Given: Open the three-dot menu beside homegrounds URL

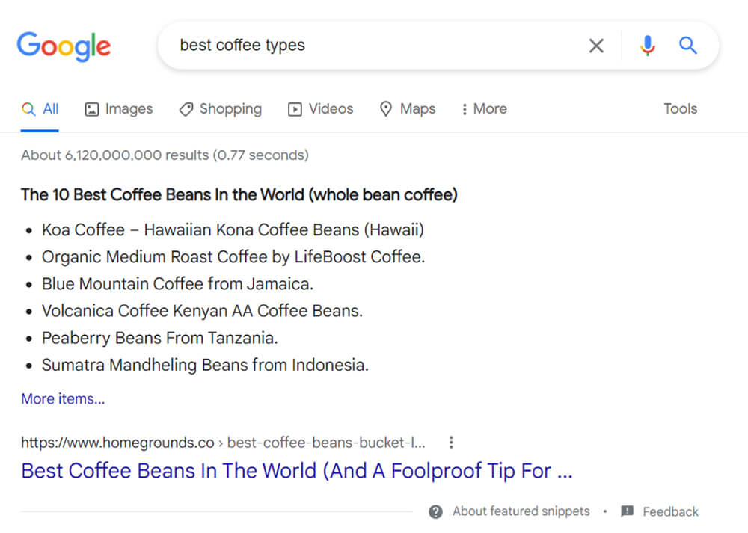Looking at the screenshot, I should [451, 443].
